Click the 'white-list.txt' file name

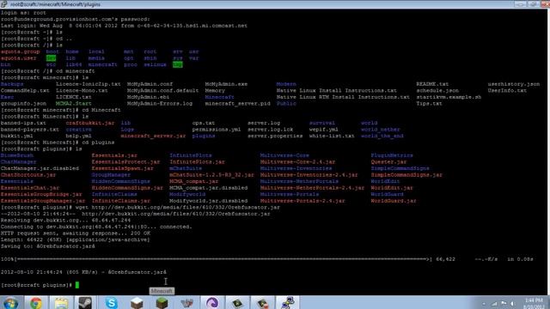coord(332,136)
